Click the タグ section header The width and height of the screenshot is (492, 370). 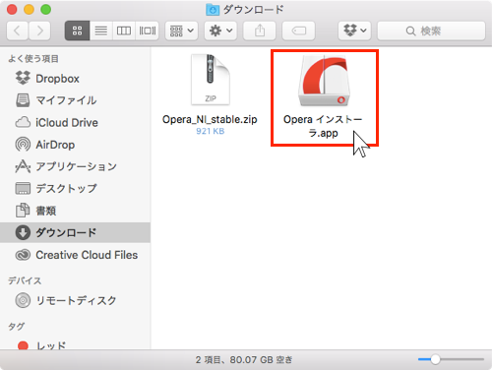pos(17,326)
